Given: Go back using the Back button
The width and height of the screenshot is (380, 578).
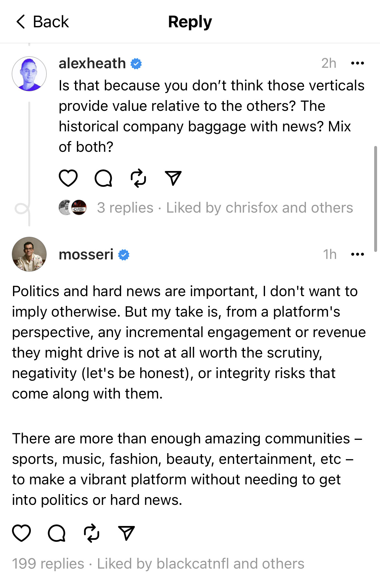Looking at the screenshot, I should (42, 22).
